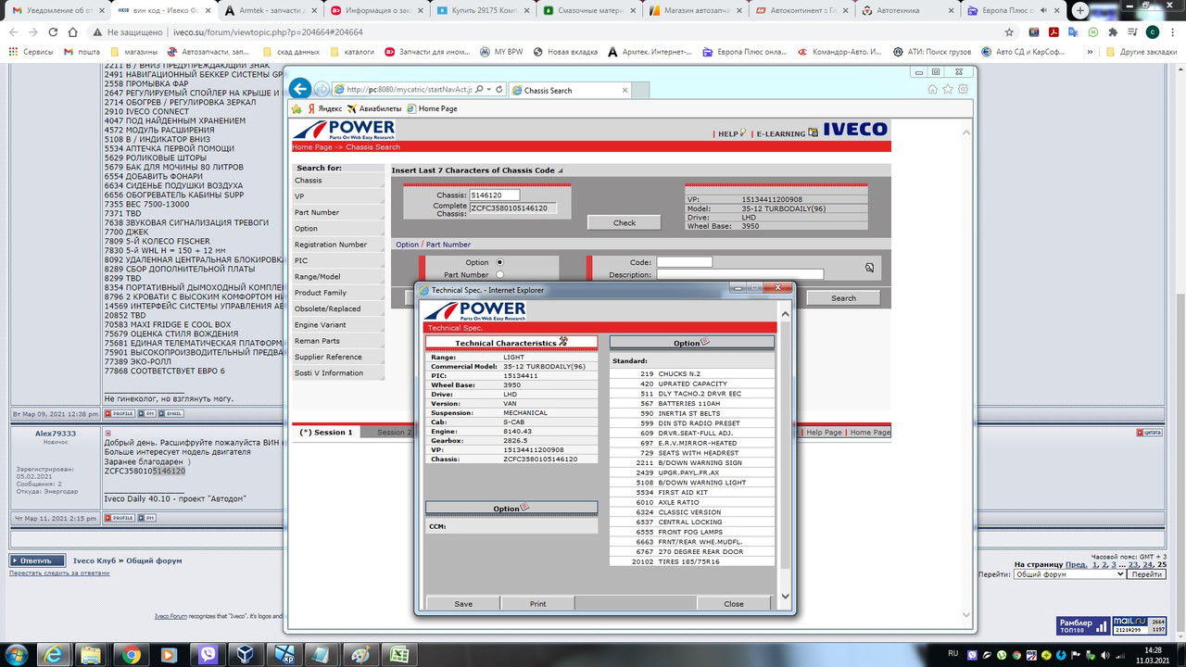Click the HELP lightbulb icon

743,132
